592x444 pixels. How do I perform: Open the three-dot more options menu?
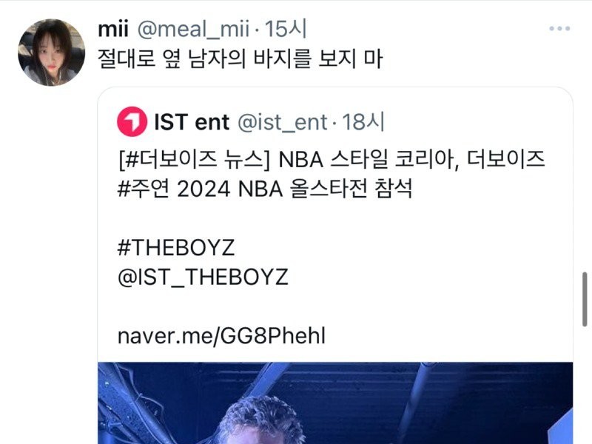click(559, 28)
